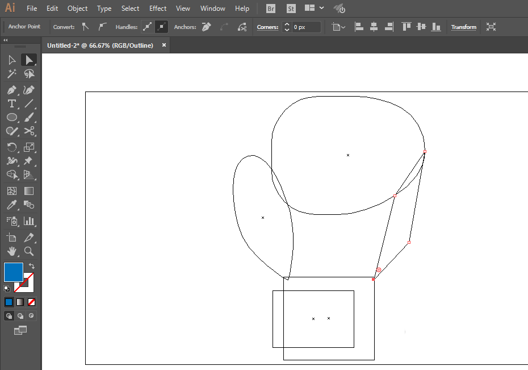Select the Pen tool

coord(12,90)
